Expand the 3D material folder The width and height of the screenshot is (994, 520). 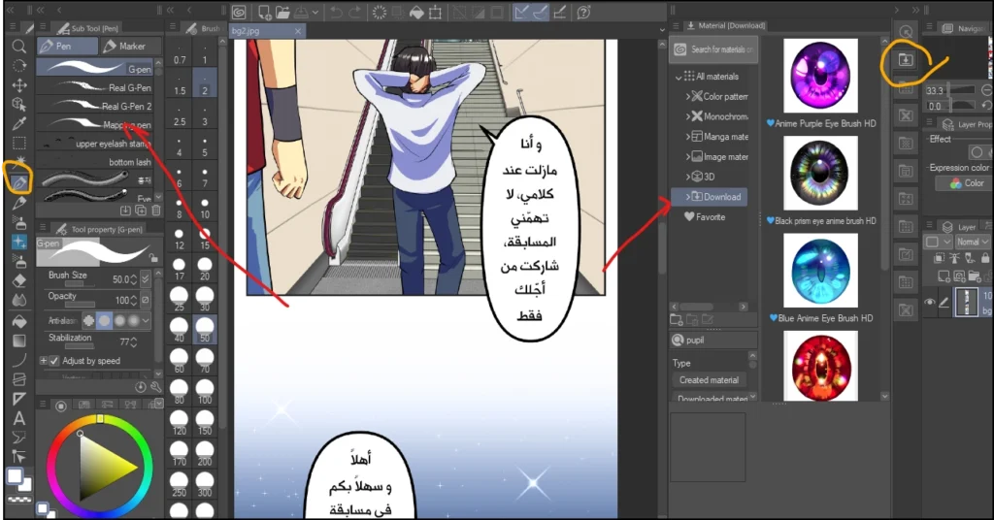coord(687,177)
